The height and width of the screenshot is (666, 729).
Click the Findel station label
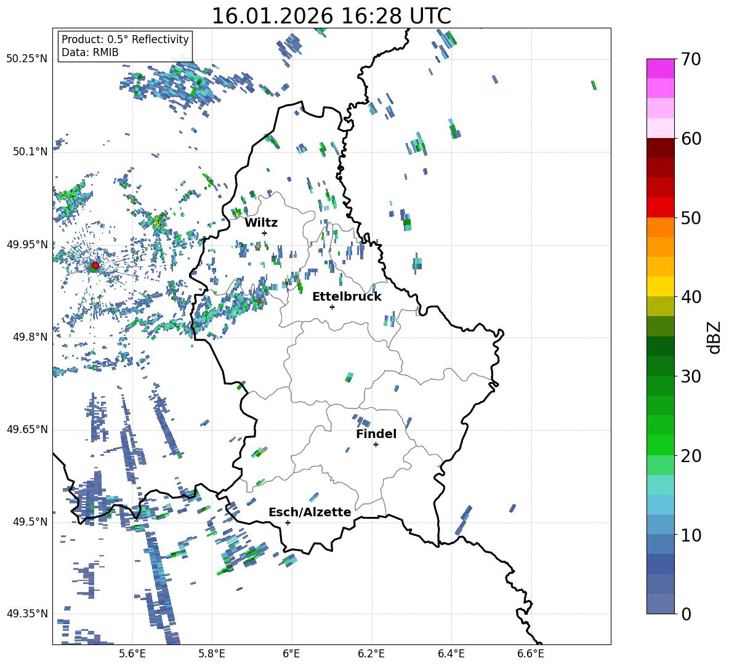pyautogui.click(x=376, y=434)
